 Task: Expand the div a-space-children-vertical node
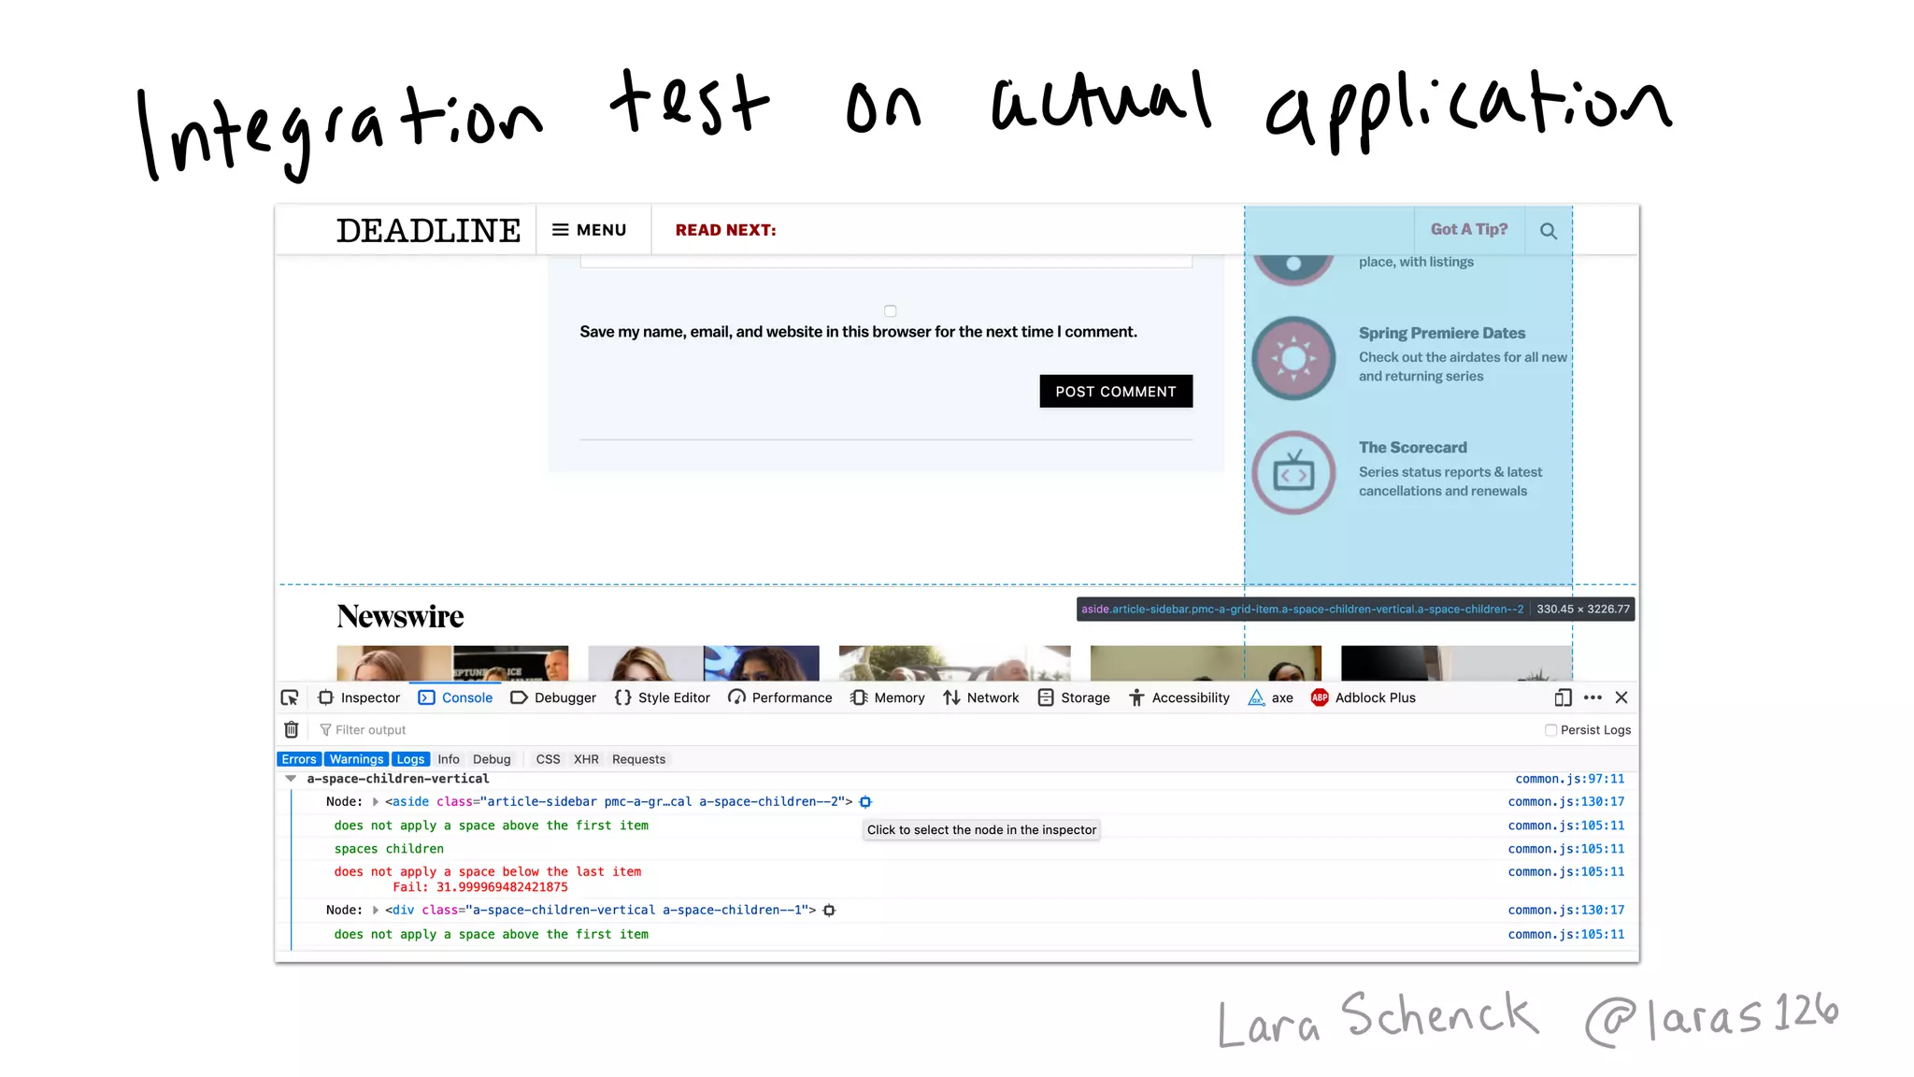(376, 911)
